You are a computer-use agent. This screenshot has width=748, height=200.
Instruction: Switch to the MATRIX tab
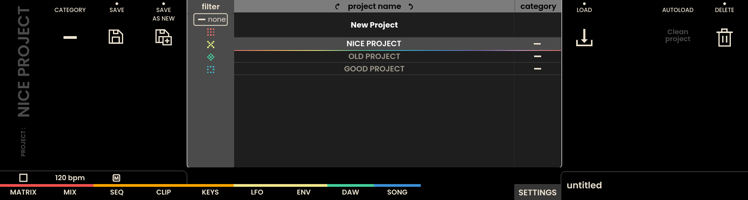(23, 192)
